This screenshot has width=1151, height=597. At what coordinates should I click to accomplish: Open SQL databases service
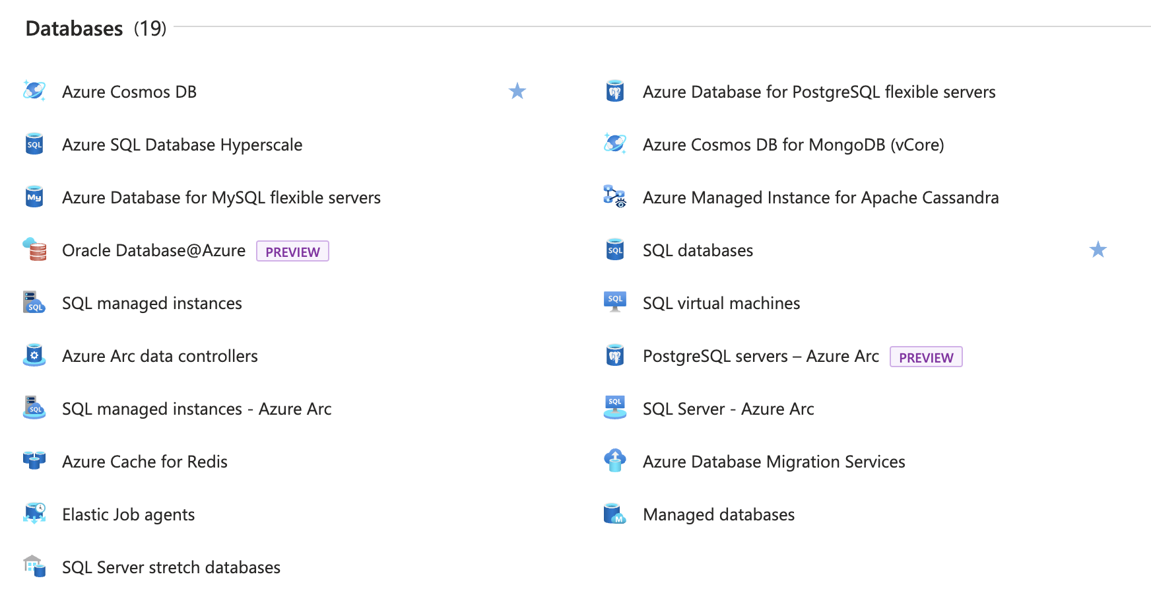pyautogui.click(x=698, y=250)
